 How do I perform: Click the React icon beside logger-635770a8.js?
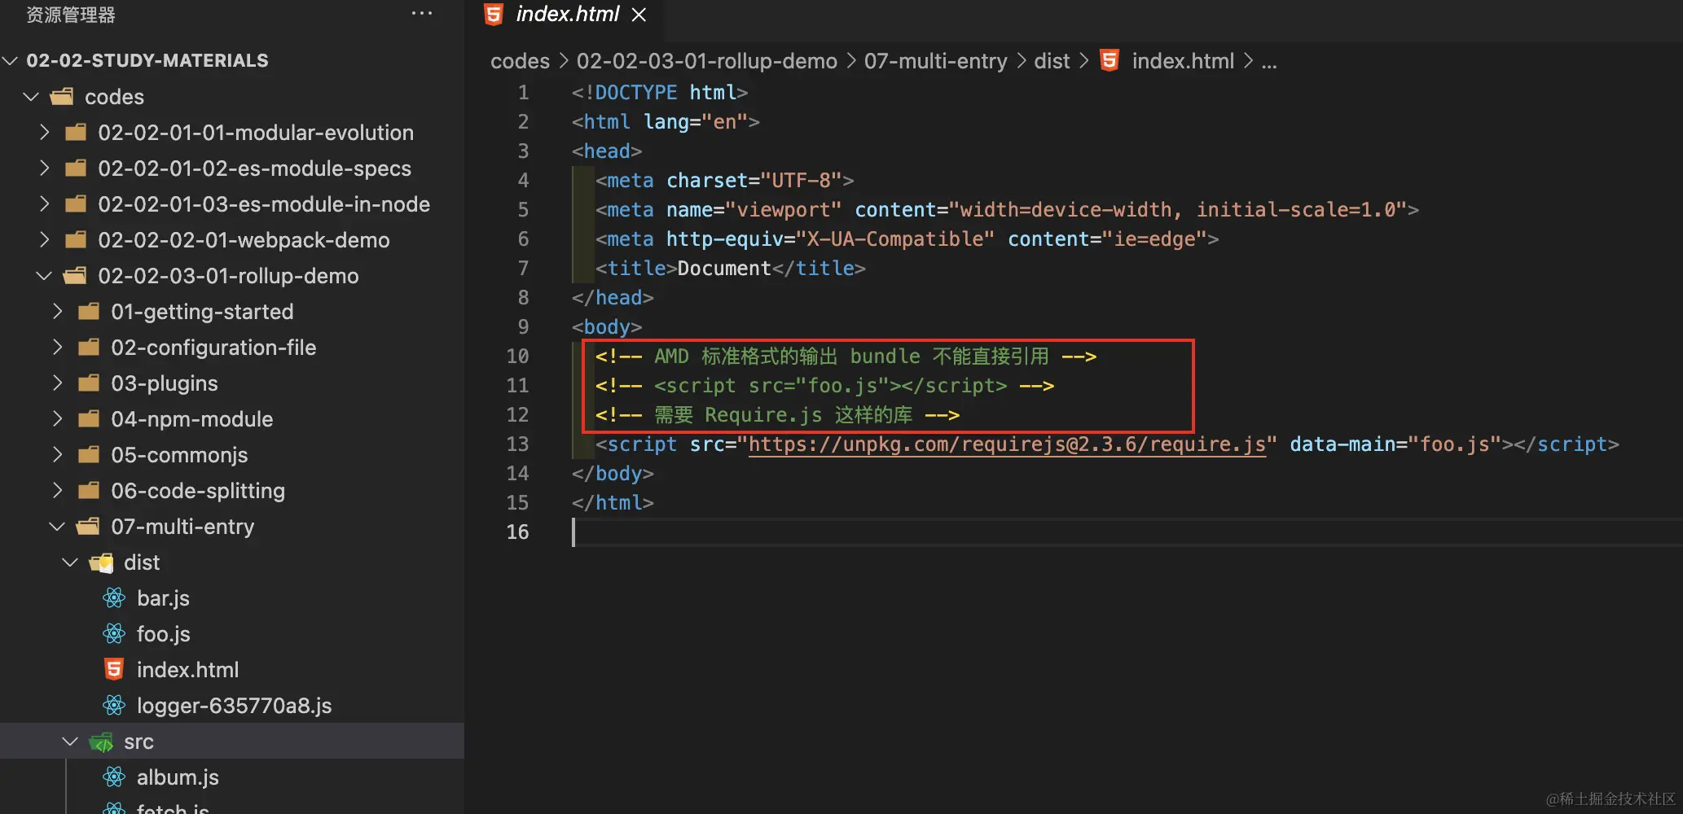[114, 706]
